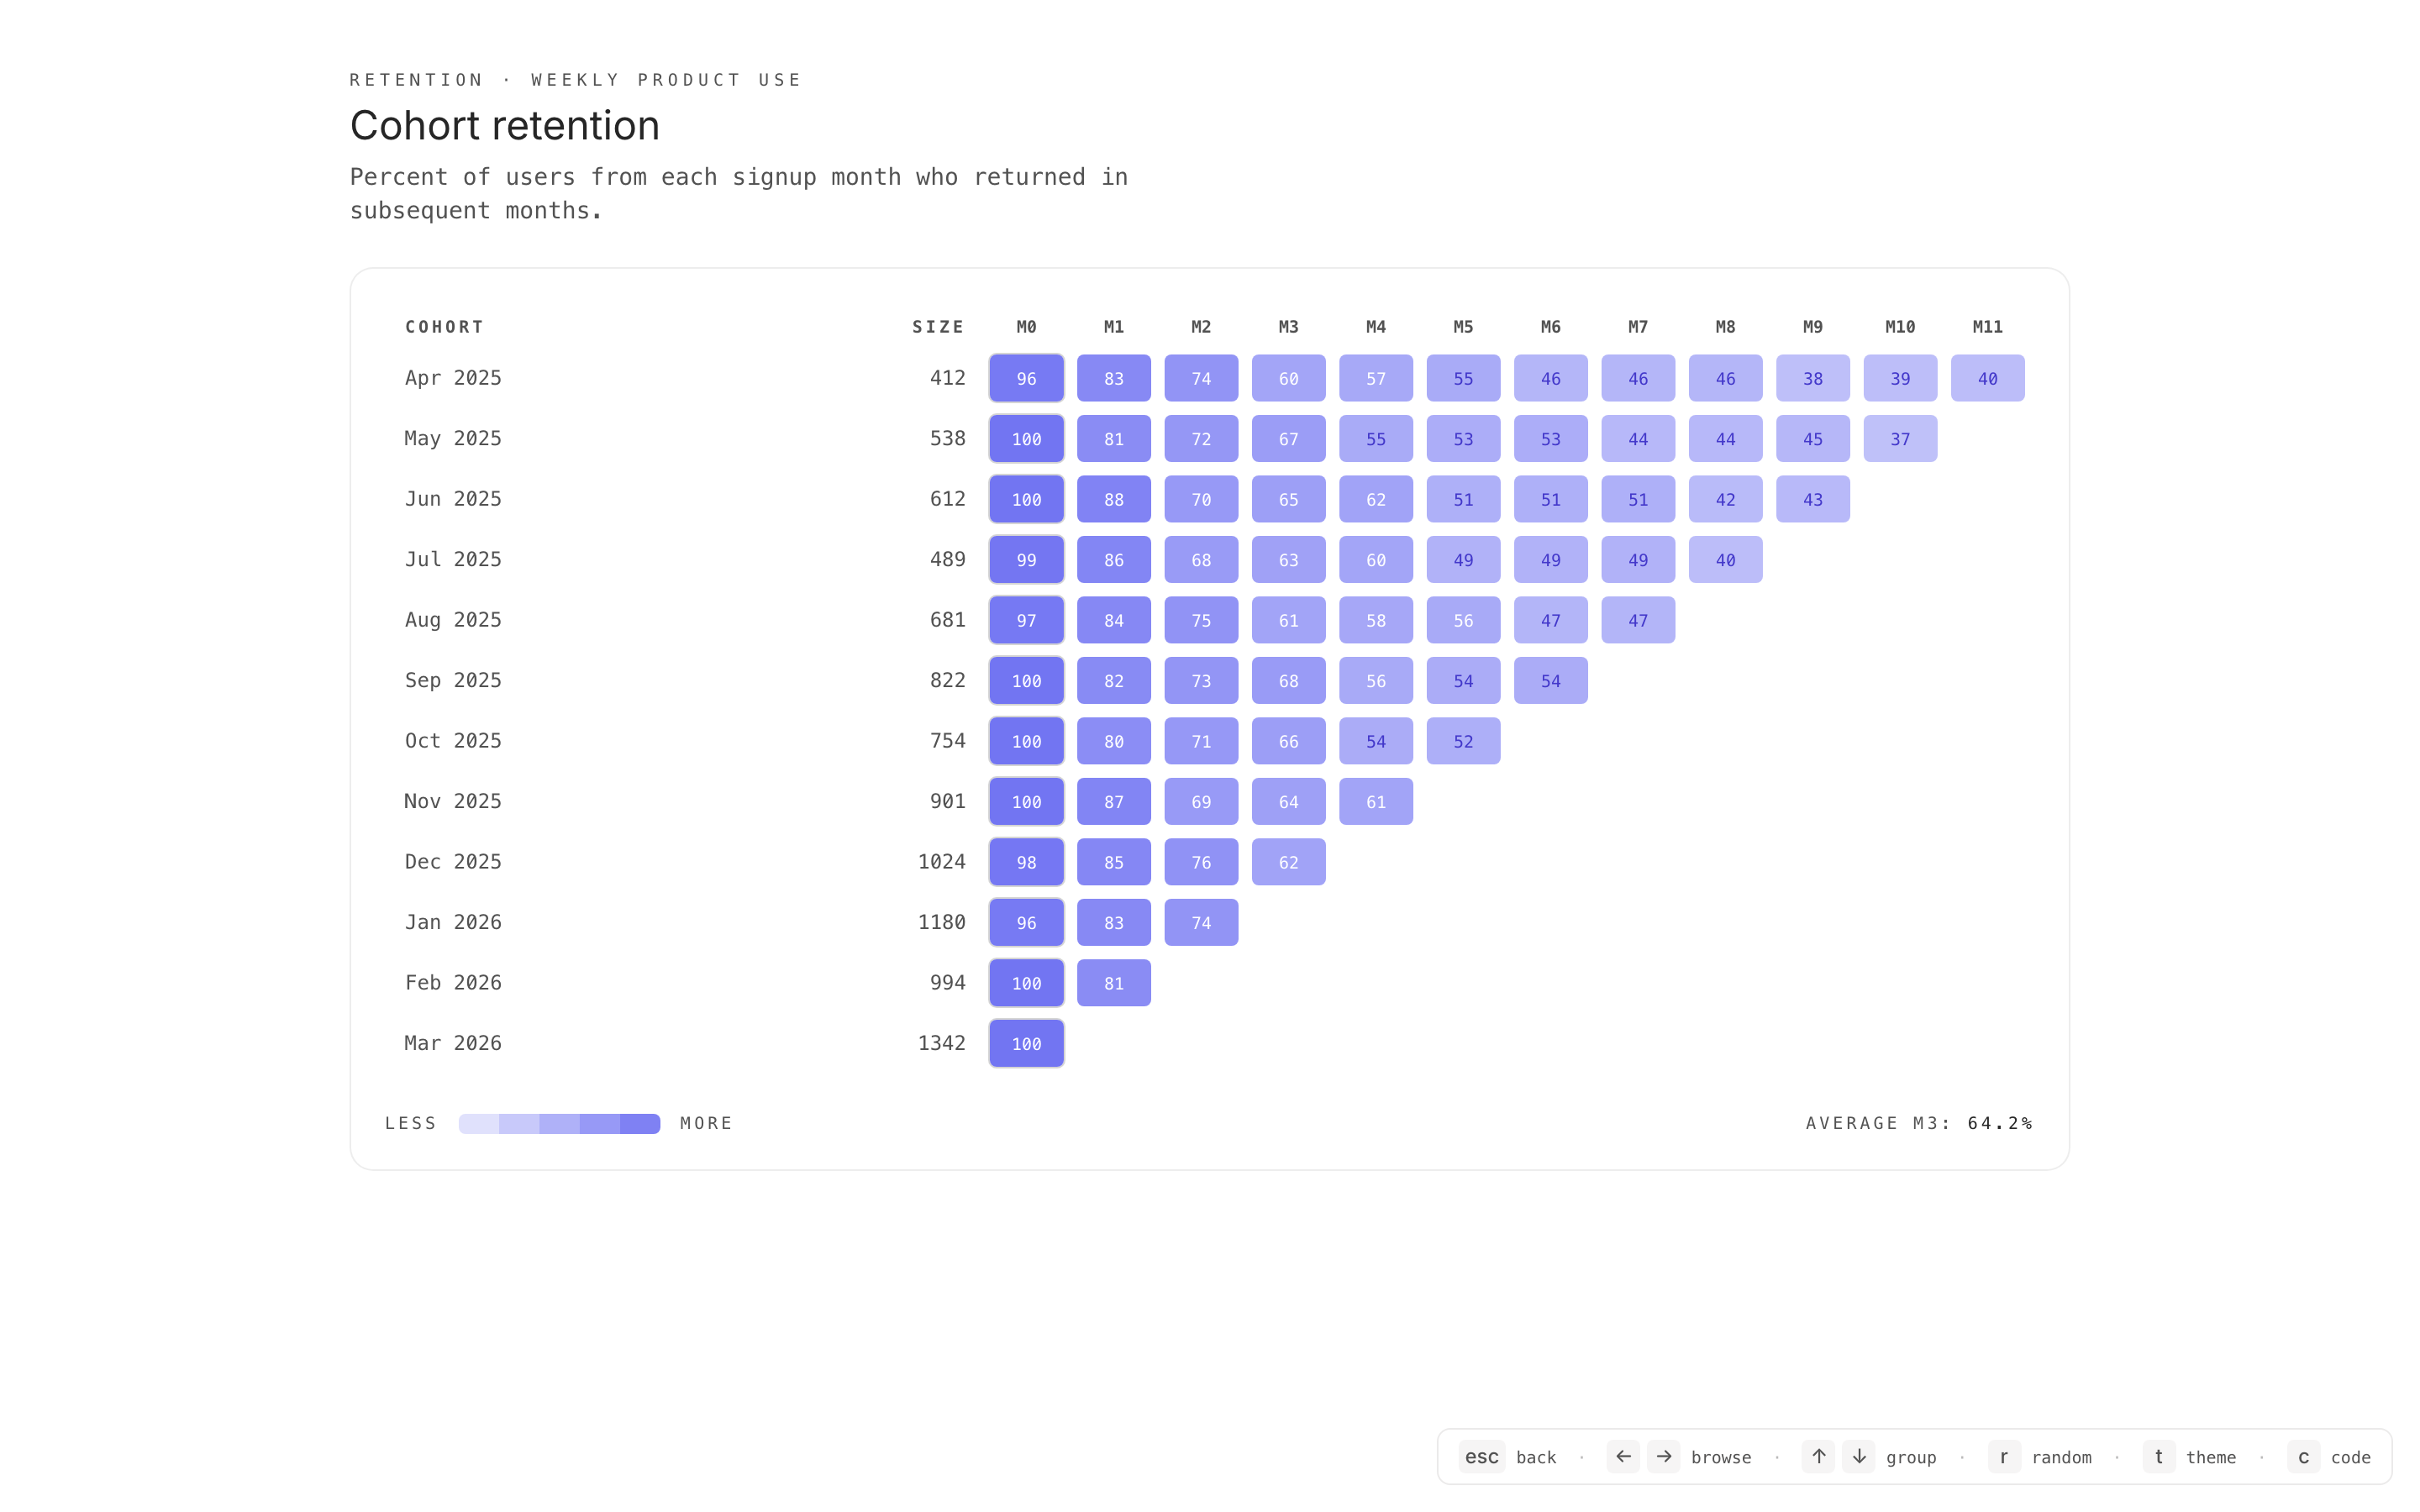
Task: Select the Apr 2025 M11 cell showing 40
Action: click(x=1987, y=379)
